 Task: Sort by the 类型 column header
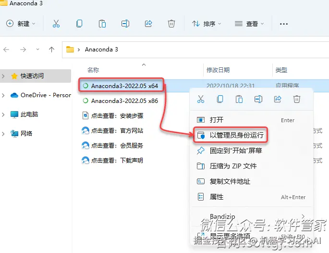[281, 70]
